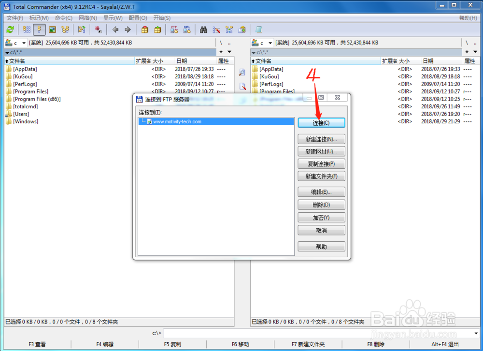Go forward with the right arrow icon

pyautogui.click(x=128, y=29)
